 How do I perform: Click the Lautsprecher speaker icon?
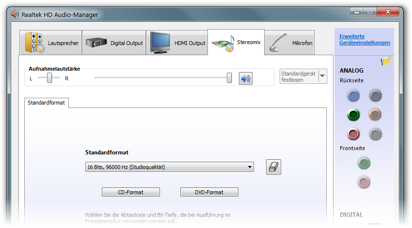coord(34,43)
